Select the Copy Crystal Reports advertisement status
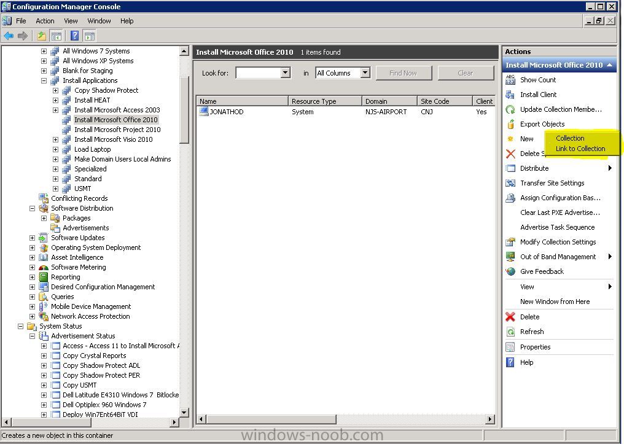 pos(95,356)
